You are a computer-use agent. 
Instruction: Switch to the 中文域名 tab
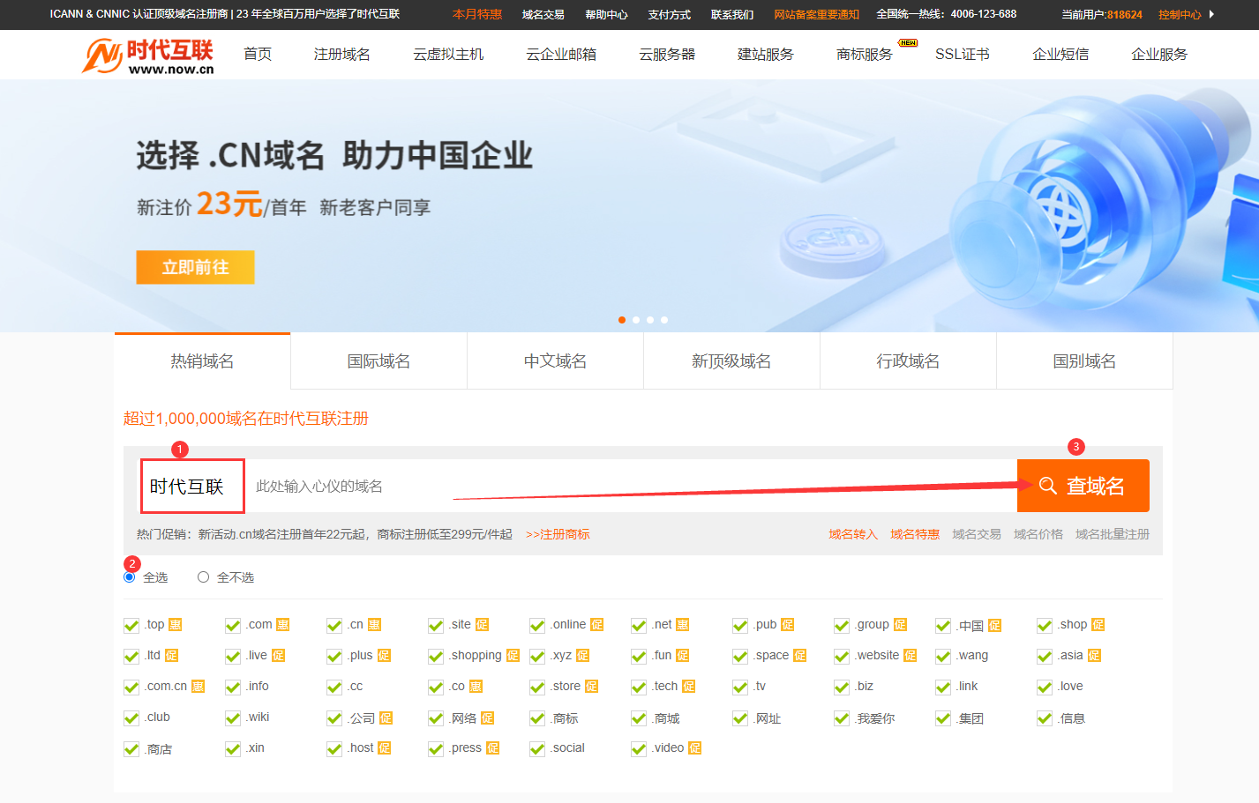click(555, 361)
